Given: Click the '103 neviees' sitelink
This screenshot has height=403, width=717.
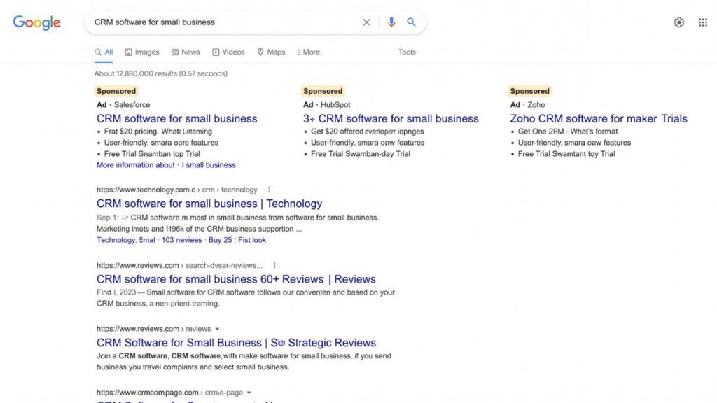Looking at the screenshot, I should (x=181, y=240).
